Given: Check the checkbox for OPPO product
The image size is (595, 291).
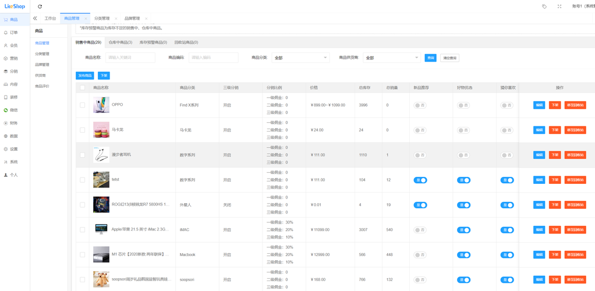Looking at the screenshot, I should click(82, 105).
